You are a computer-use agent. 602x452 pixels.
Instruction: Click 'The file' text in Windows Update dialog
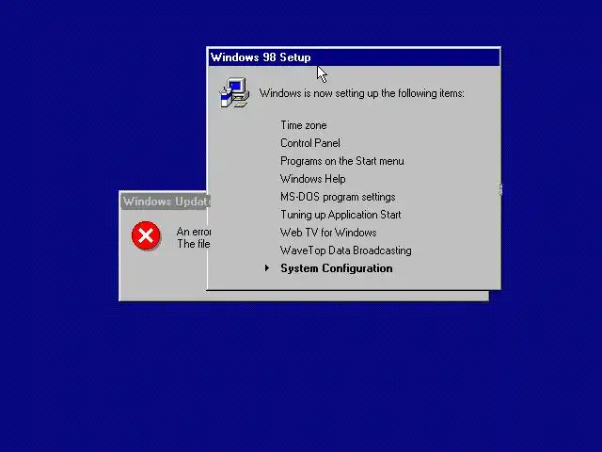coord(194,244)
